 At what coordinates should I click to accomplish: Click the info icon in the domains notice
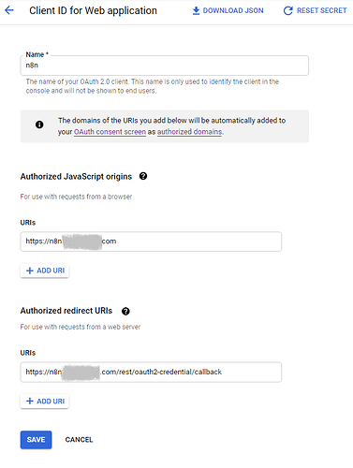pyautogui.click(x=39, y=124)
